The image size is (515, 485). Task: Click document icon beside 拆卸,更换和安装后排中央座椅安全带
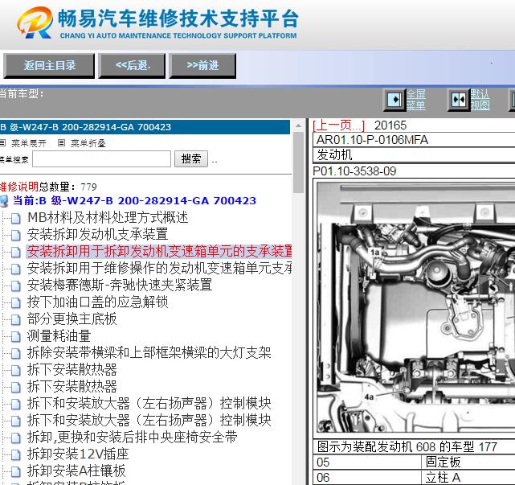tap(15, 438)
